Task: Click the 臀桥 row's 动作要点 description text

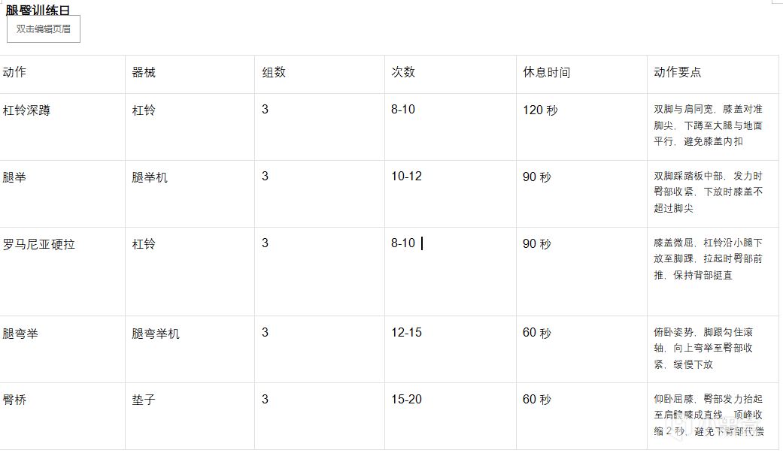Action: [x=708, y=415]
